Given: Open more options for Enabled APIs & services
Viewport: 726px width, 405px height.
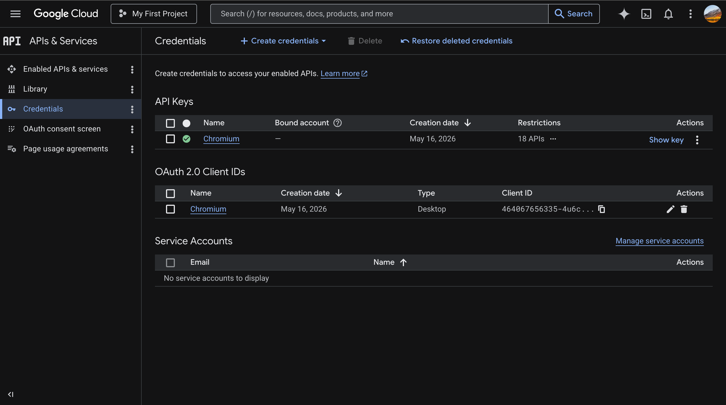Looking at the screenshot, I should click(x=132, y=69).
